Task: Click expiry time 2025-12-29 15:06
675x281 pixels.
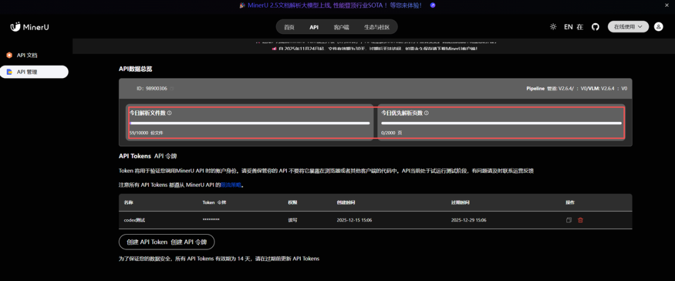Action: [x=469, y=220]
